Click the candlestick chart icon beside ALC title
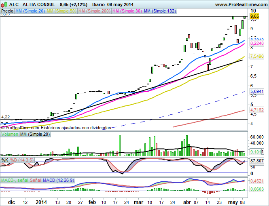This screenshot has height=206, width=269. click(4, 4)
